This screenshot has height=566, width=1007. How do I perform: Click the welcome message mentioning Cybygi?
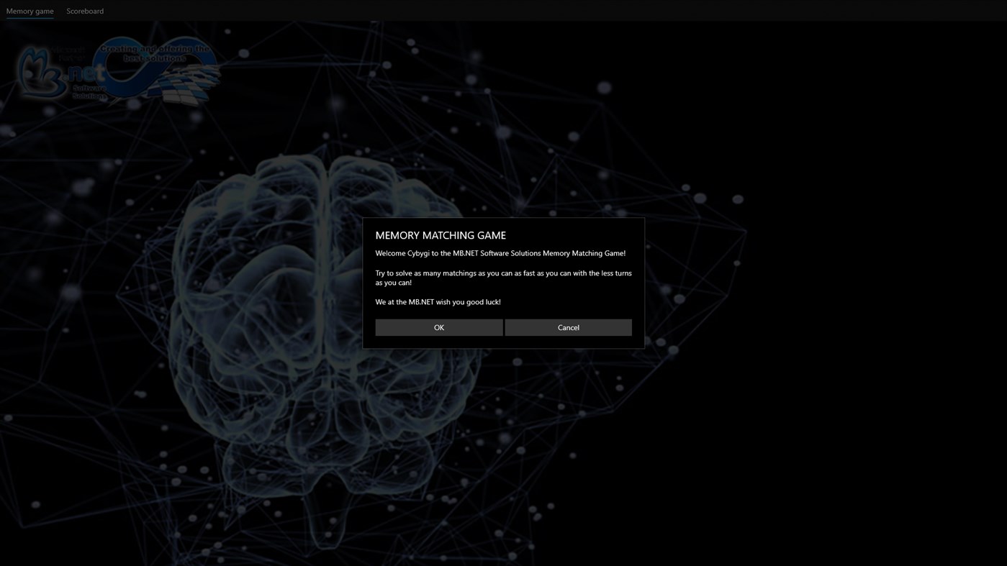500,252
